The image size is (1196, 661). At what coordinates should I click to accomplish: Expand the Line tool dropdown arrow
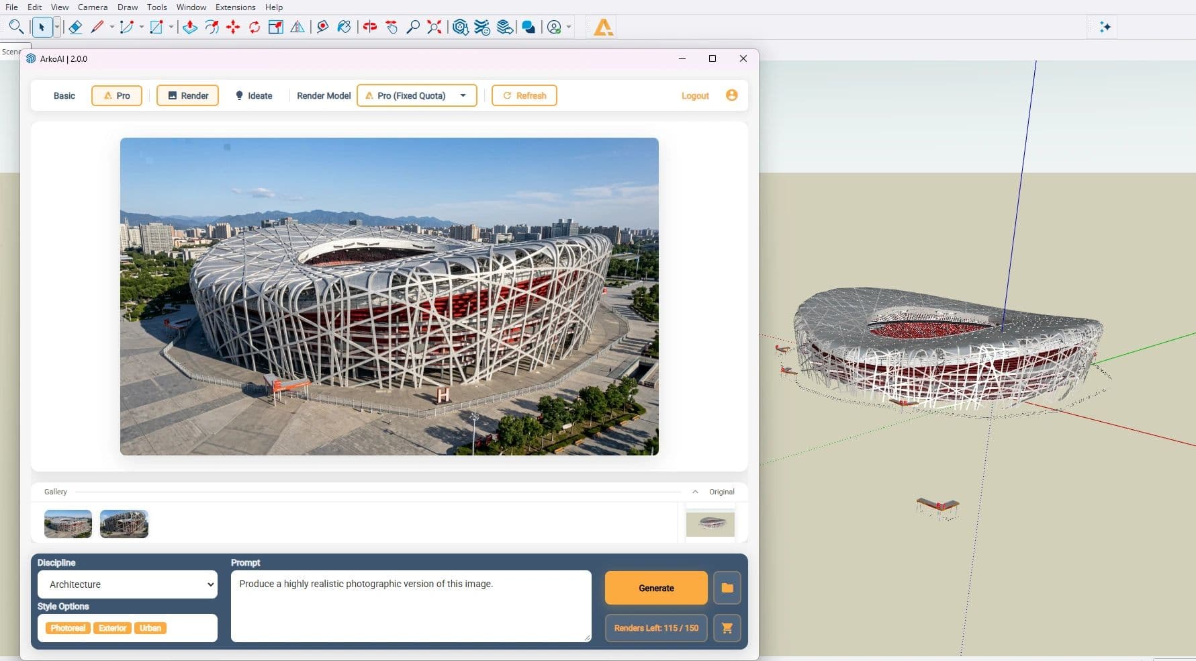pos(111,27)
